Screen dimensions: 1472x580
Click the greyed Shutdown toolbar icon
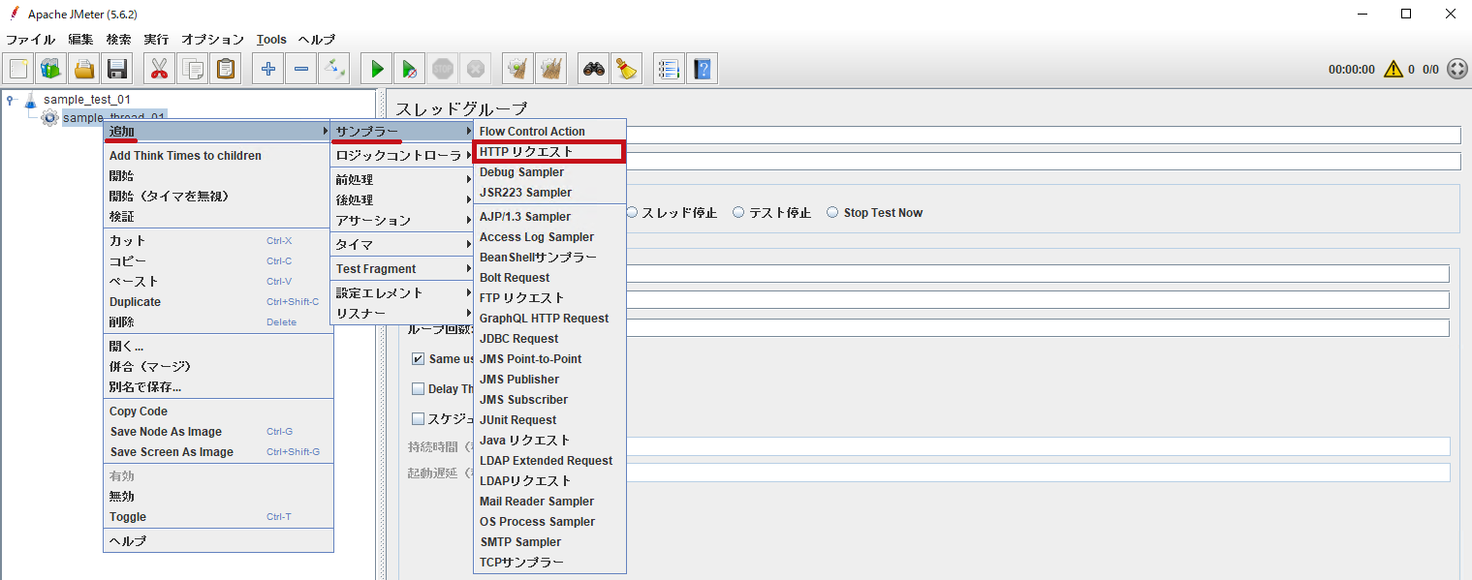point(476,69)
